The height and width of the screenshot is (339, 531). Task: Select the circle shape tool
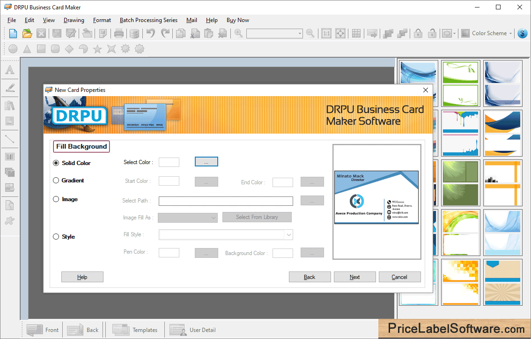[x=13, y=49]
